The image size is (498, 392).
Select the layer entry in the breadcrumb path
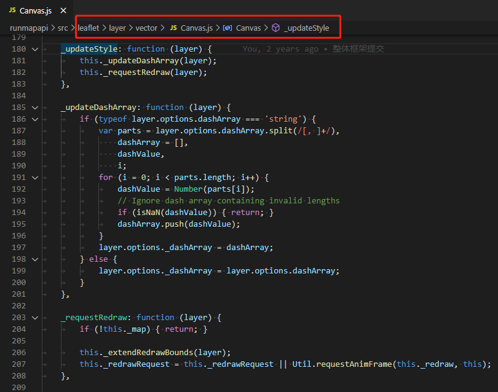(117, 28)
